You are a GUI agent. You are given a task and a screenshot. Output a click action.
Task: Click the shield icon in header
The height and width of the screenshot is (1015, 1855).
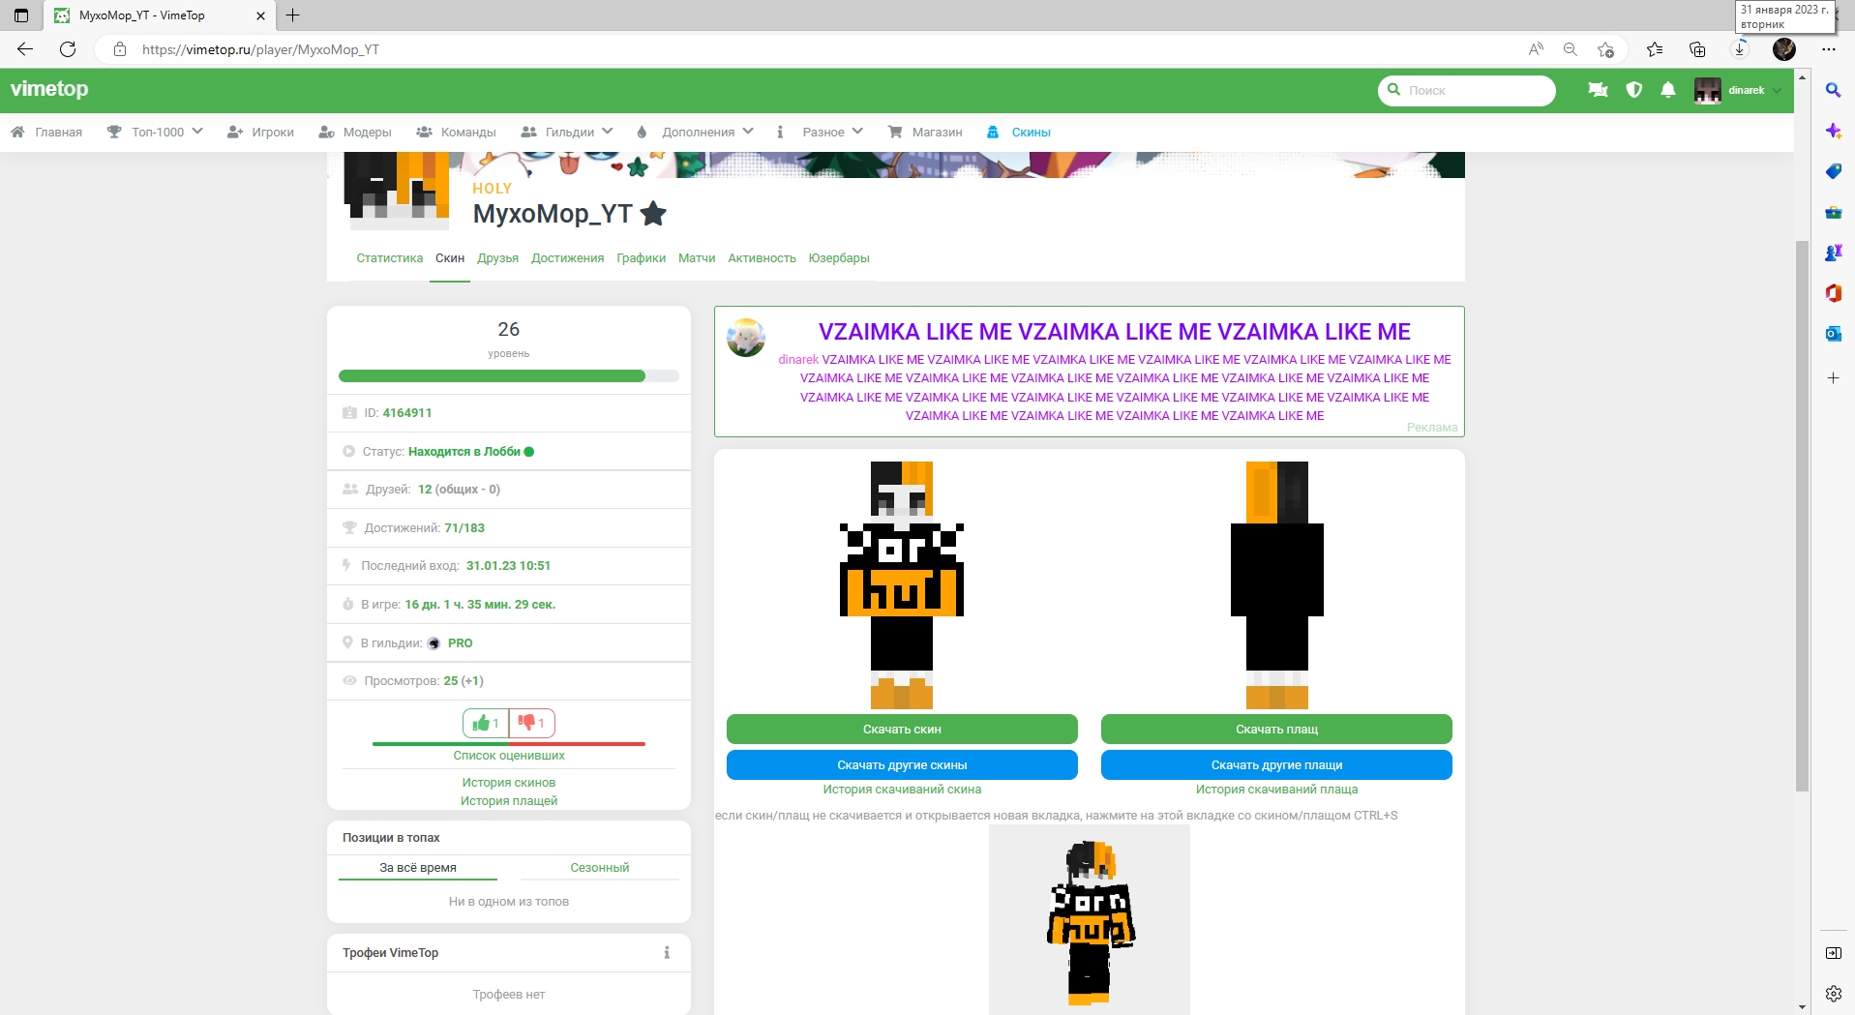pos(1633,90)
